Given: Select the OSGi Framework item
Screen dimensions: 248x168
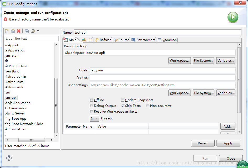Looking at the screenshot, I should [15, 108].
